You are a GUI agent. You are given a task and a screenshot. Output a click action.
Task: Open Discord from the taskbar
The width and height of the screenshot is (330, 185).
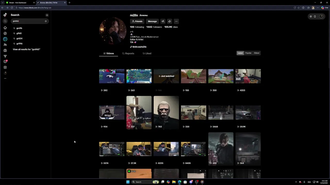[191, 182]
